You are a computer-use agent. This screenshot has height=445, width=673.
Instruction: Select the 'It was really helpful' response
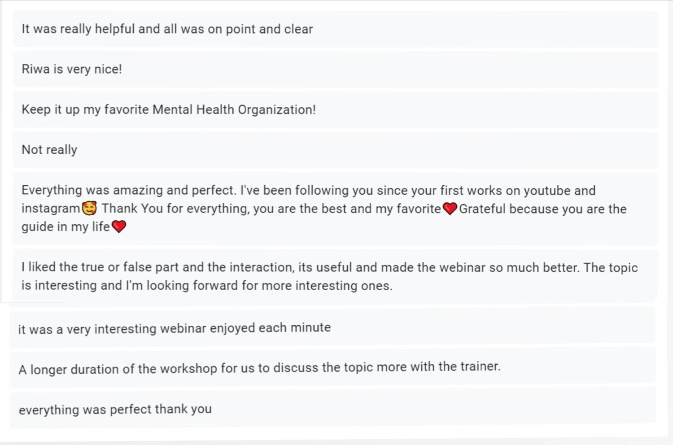tap(335, 29)
